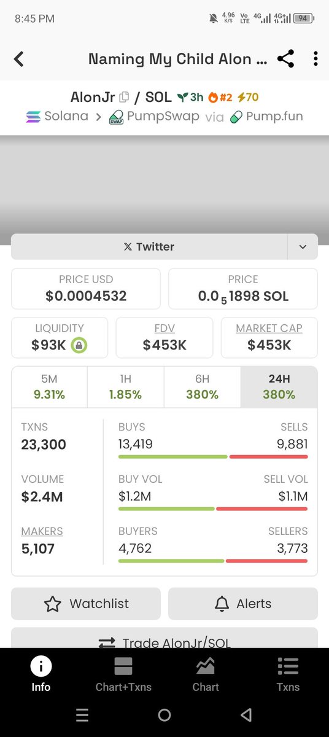Select the 6H timeframe stats
This screenshot has height=737, width=329.
tap(203, 387)
